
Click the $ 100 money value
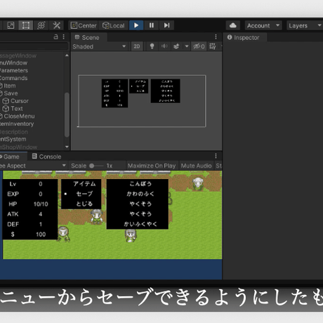[x=41, y=235]
